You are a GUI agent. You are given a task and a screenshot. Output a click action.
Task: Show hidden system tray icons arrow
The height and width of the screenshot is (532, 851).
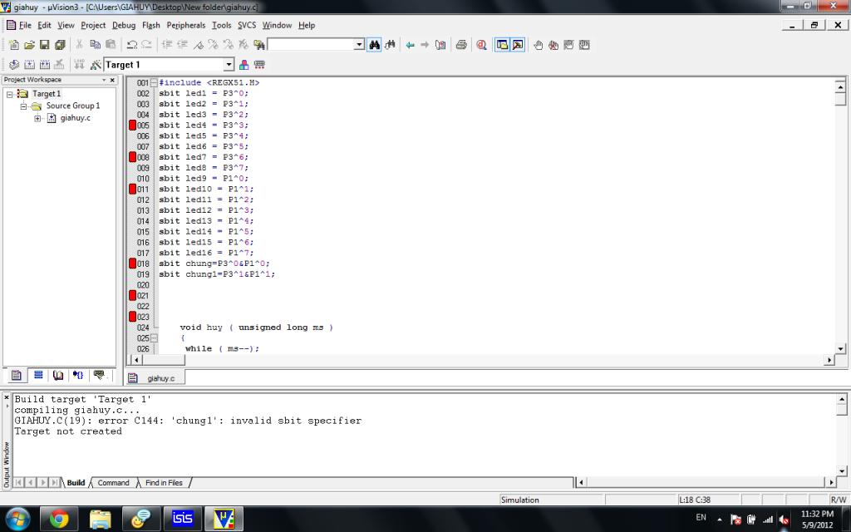point(720,519)
